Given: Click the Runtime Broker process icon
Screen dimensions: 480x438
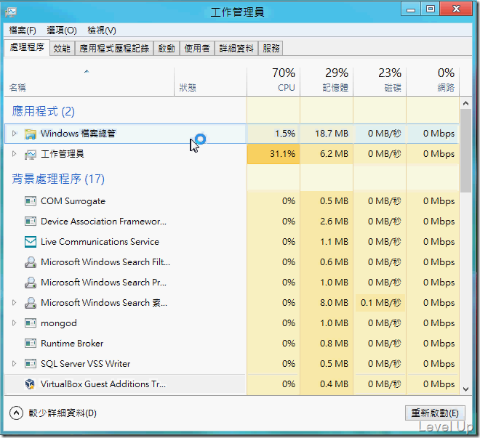Looking at the screenshot, I should click(31, 344).
